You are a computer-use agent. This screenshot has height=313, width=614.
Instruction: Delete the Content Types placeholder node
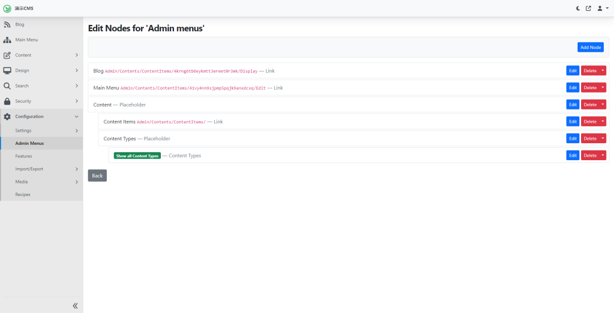click(x=590, y=139)
